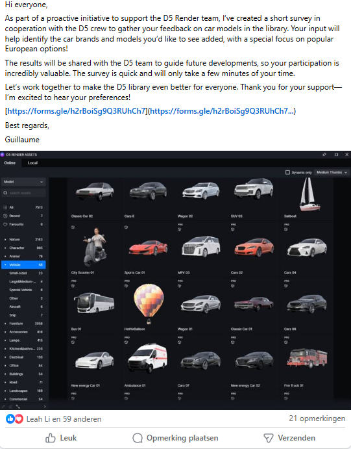Open the Model category dropdown
This screenshot has width=351, height=449.
pyautogui.click(x=23, y=181)
